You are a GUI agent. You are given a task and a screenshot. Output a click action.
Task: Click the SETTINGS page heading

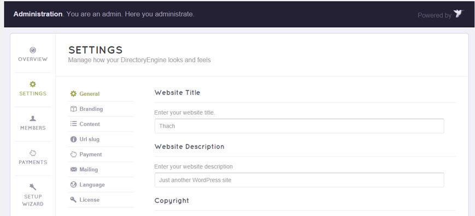pos(96,50)
